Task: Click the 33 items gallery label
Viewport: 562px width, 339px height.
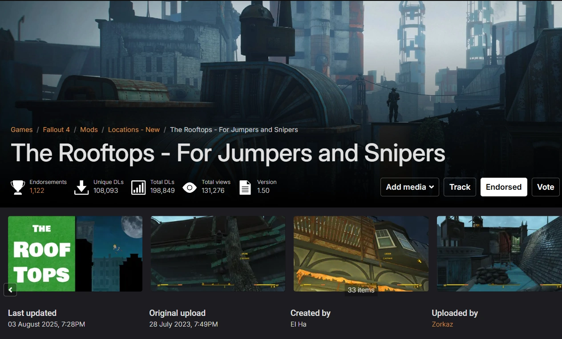Action: point(361,290)
